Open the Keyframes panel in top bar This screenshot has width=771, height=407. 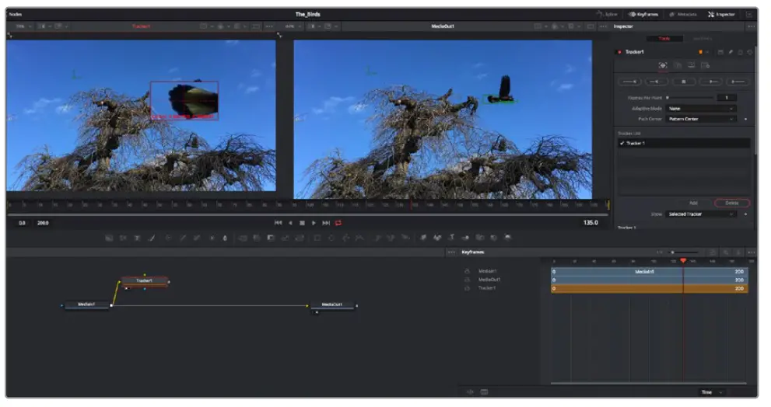pos(643,14)
